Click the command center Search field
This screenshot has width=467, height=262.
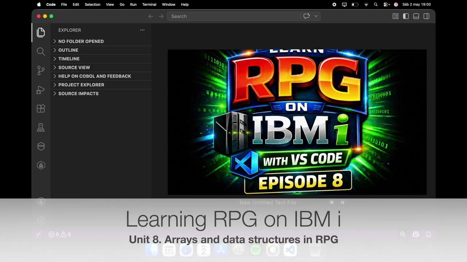point(233,16)
